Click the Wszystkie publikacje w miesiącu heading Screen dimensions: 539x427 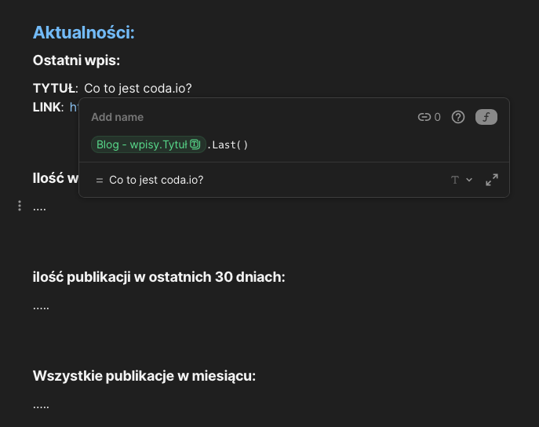pos(144,376)
